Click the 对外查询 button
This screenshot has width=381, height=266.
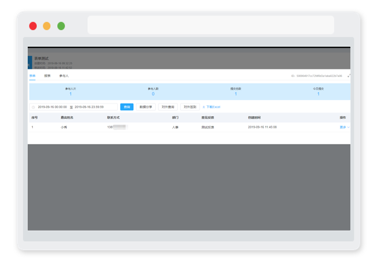click(x=168, y=107)
